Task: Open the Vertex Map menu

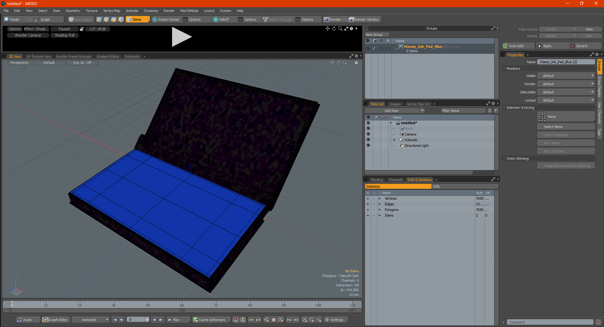Action: click(112, 11)
